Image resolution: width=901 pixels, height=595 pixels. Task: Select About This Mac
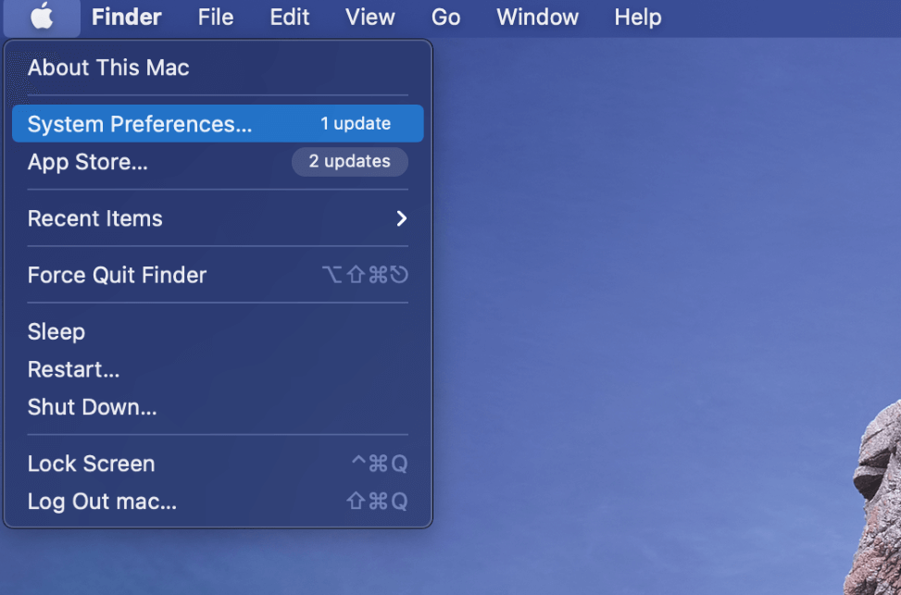point(218,68)
